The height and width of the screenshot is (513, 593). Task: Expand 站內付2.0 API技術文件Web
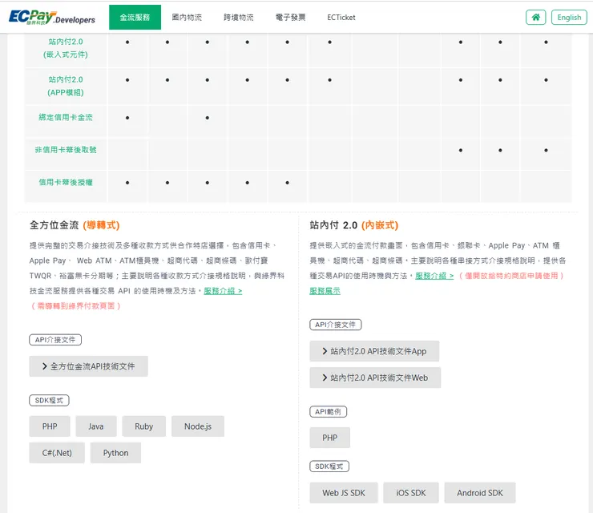coord(375,378)
